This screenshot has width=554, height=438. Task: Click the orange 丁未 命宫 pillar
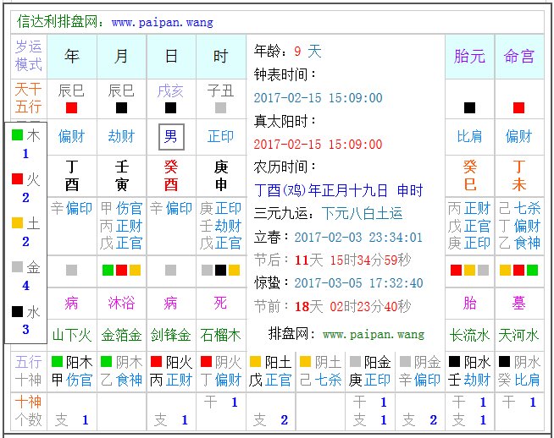tap(519, 176)
